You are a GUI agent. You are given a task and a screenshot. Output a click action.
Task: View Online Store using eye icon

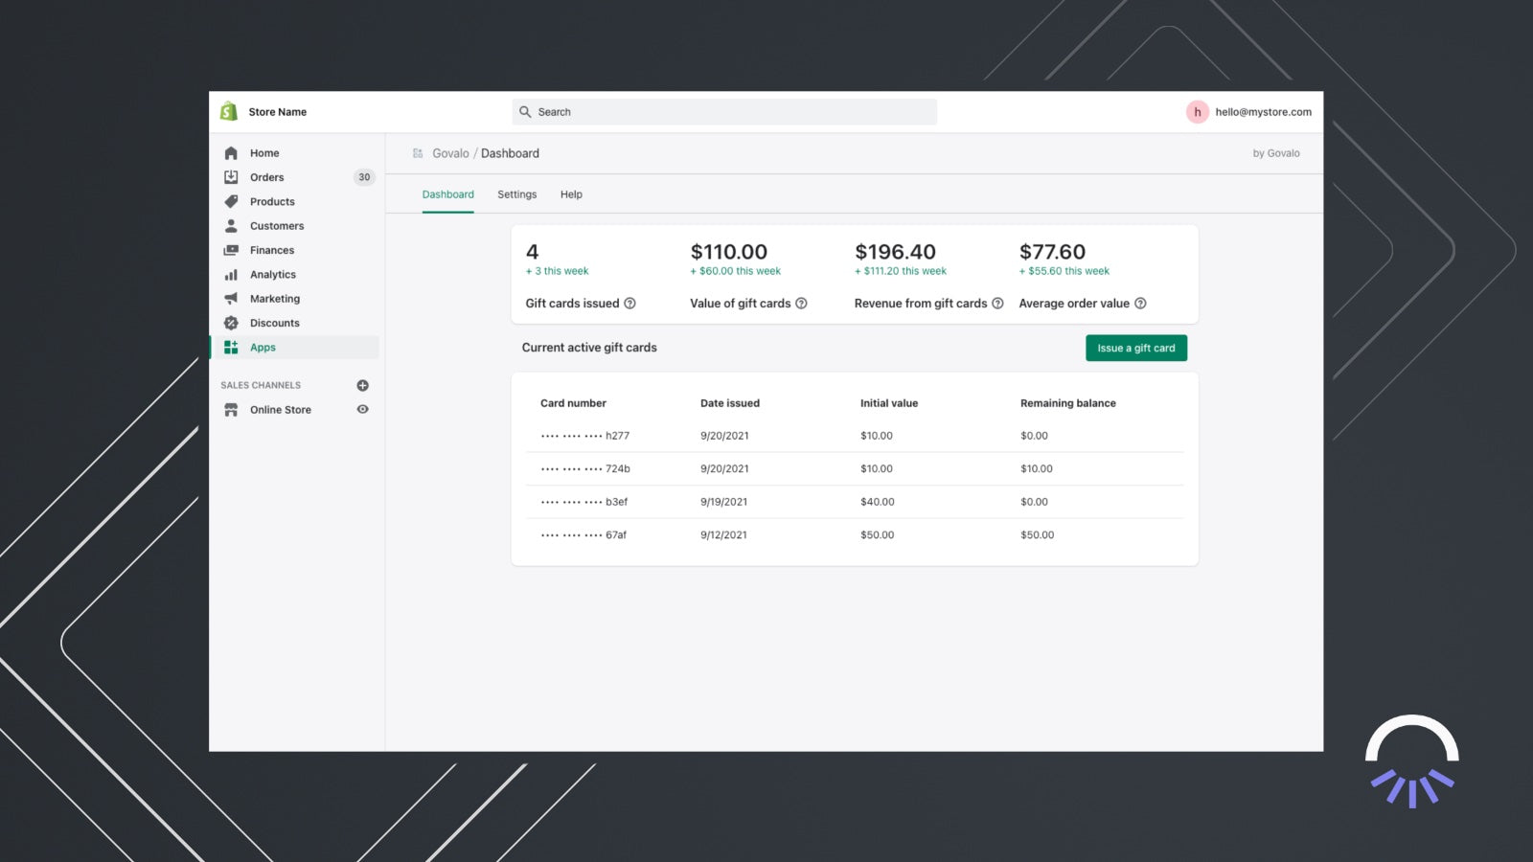point(362,410)
